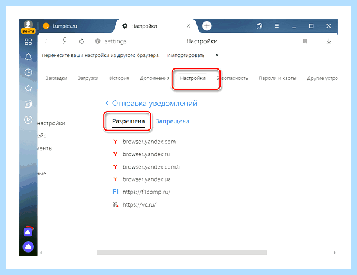Click the horizontal scrollbar thumb
The height and width of the screenshot is (275, 357).
pos(182,253)
